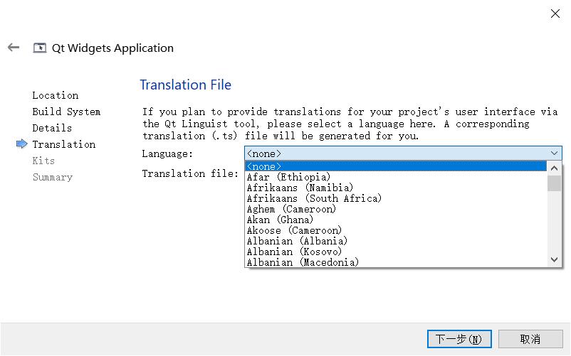Select <none> in the language list

coord(264,166)
